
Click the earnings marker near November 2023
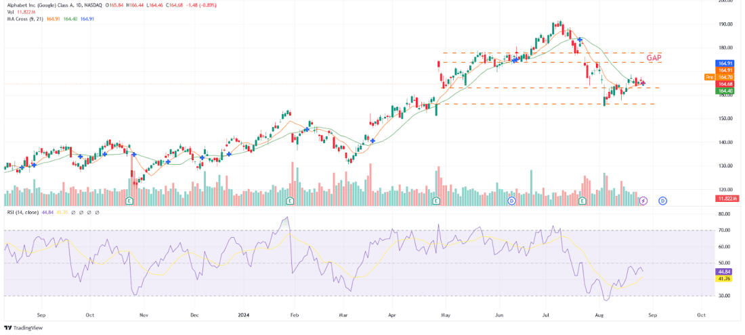(129, 201)
